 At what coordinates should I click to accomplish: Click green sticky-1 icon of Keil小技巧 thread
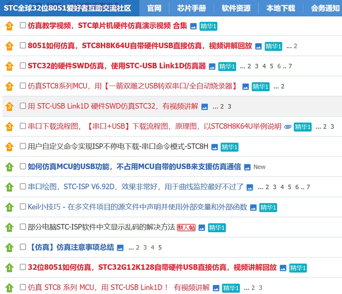[x=9, y=207]
